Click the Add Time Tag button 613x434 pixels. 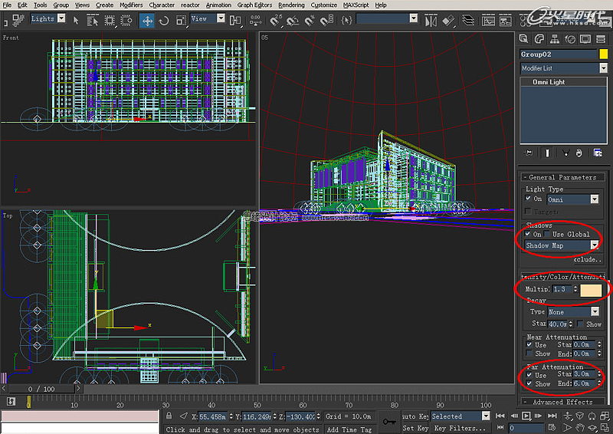349,429
